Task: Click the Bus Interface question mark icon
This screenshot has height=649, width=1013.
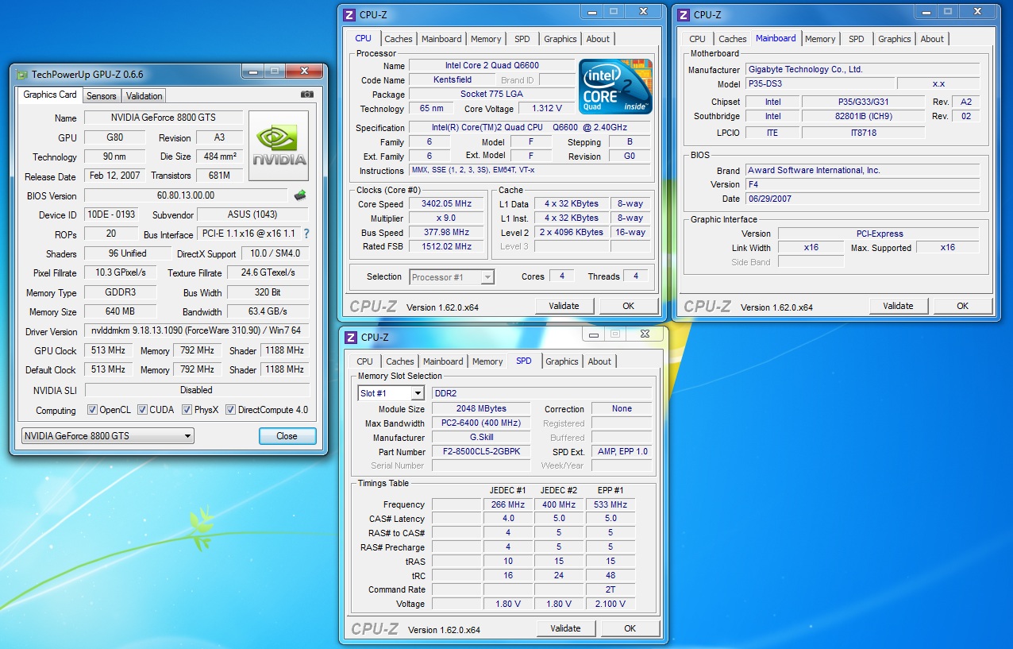Action: (306, 234)
